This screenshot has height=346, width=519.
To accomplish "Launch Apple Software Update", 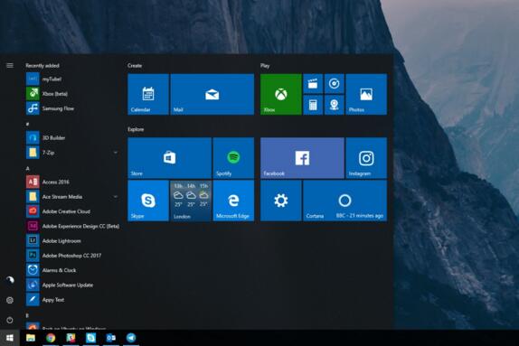I will [x=73, y=285].
